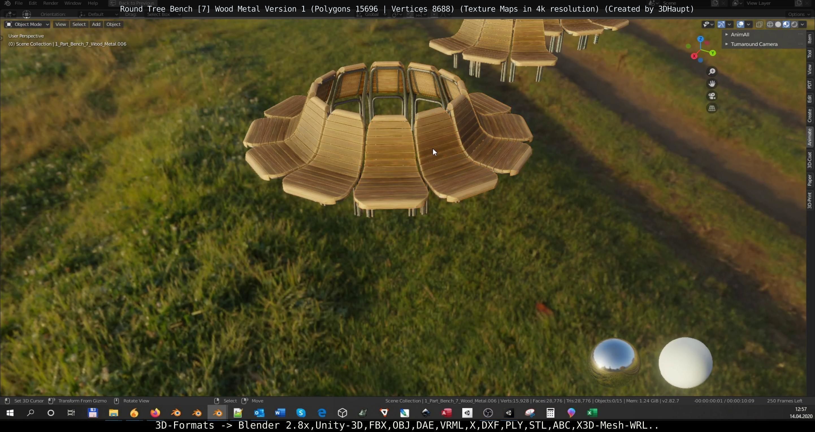Toggle show gizmo button

coord(721,24)
